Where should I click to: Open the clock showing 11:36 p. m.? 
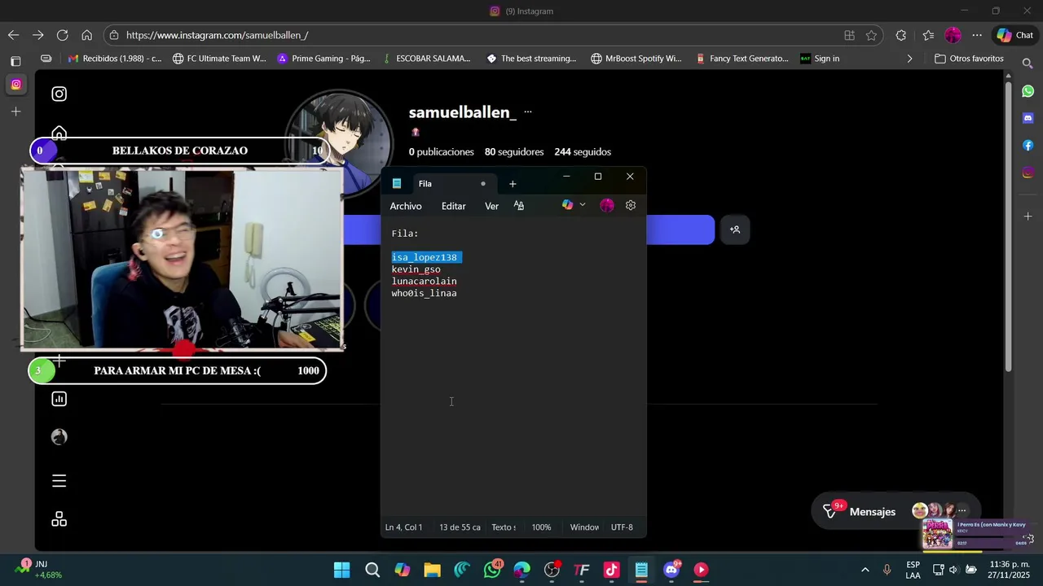tap(1010, 570)
